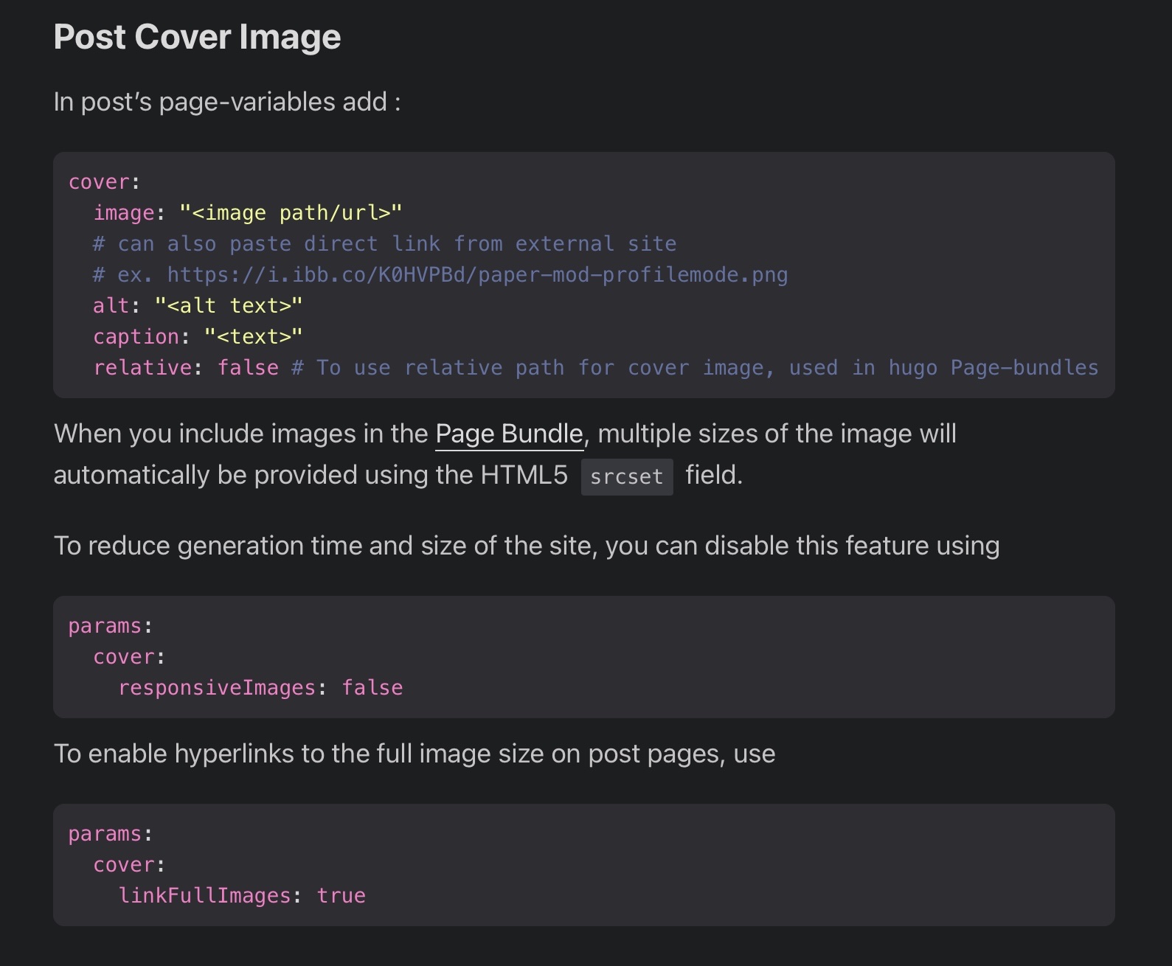This screenshot has width=1172, height=966.
Task: Click the alt text string value
Action: [229, 306]
